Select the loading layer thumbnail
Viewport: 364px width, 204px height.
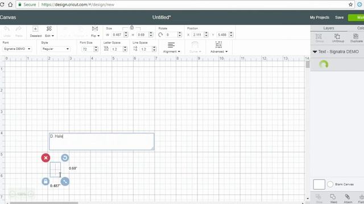(324, 64)
